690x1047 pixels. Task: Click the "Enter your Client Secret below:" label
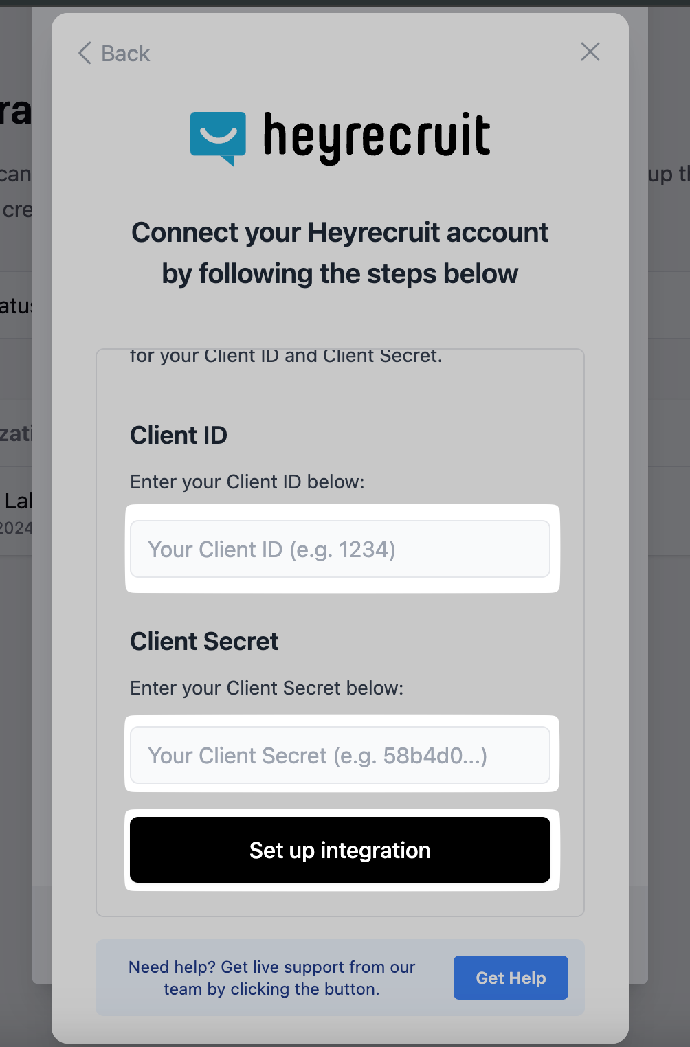(267, 688)
